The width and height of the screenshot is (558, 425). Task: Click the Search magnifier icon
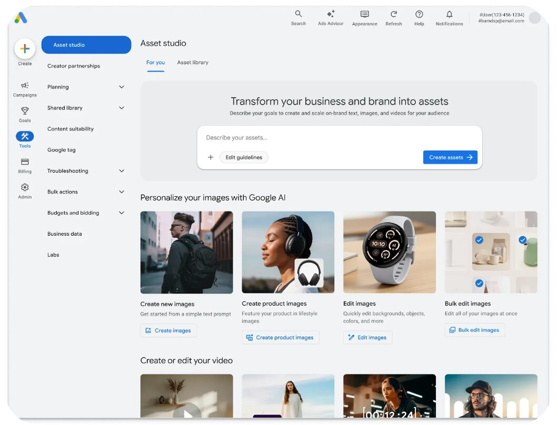[x=298, y=14]
